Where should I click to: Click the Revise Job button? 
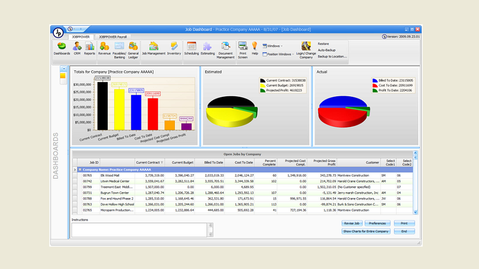click(351, 223)
